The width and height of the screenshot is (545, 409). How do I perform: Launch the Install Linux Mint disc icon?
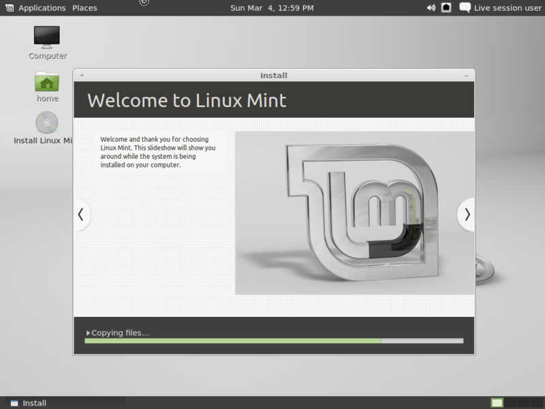(46, 123)
